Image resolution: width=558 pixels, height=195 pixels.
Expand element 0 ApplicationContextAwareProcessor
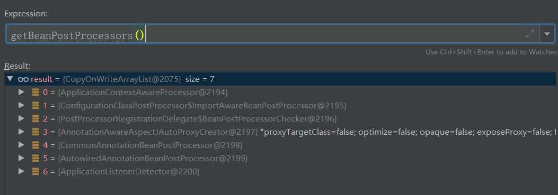coord(21,92)
